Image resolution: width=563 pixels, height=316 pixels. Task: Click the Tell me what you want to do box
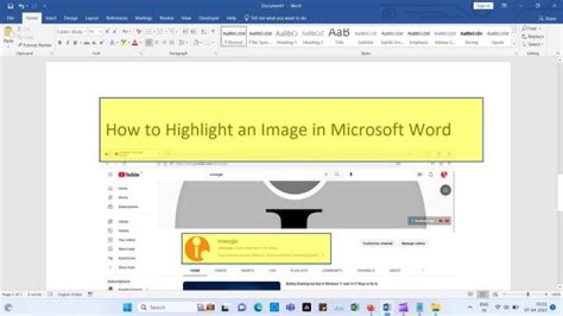(x=275, y=18)
